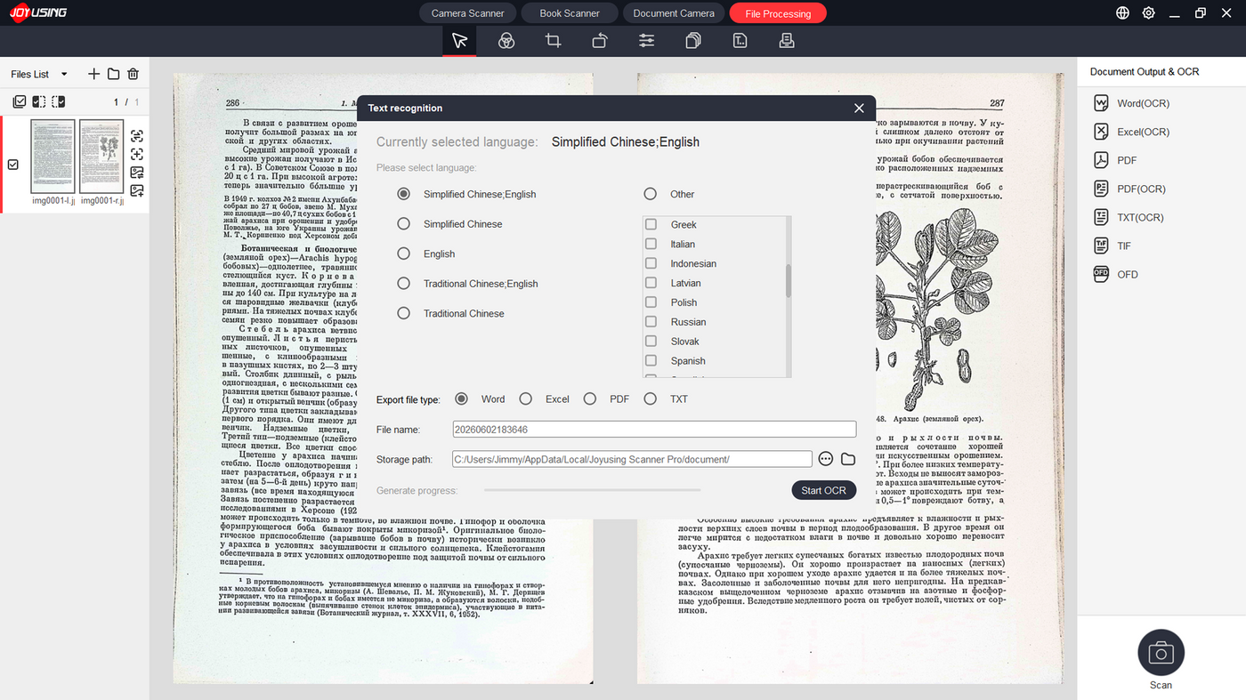Image resolution: width=1246 pixels, height=700 pixels.
Task: Click the swap scan-area icon beside thumbnails
Action: 137,136
